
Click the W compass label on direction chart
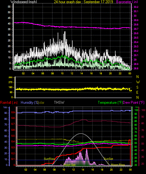pos(138,82)
